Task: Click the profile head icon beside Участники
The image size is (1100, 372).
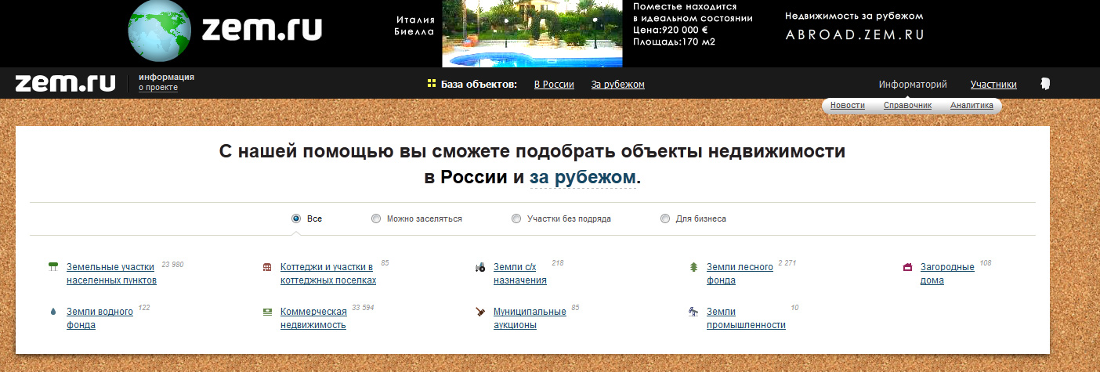Action: 1044,84
